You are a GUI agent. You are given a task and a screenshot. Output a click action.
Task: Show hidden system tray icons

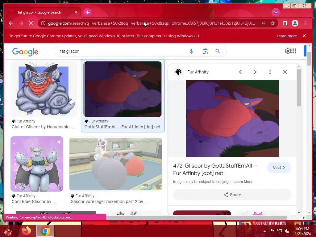point(264,231)
